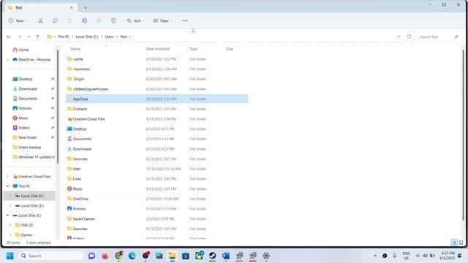Open a new tab with plus button
The height and width of the screenshot is (263, 468).
(86, 8)
